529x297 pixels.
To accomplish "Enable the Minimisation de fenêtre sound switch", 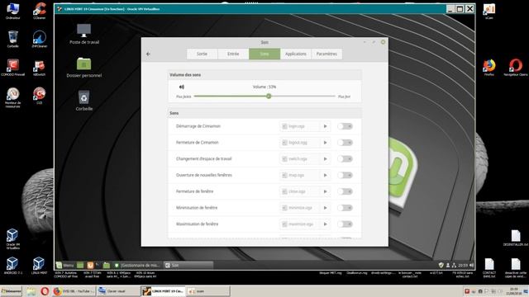I will (345, 208).
